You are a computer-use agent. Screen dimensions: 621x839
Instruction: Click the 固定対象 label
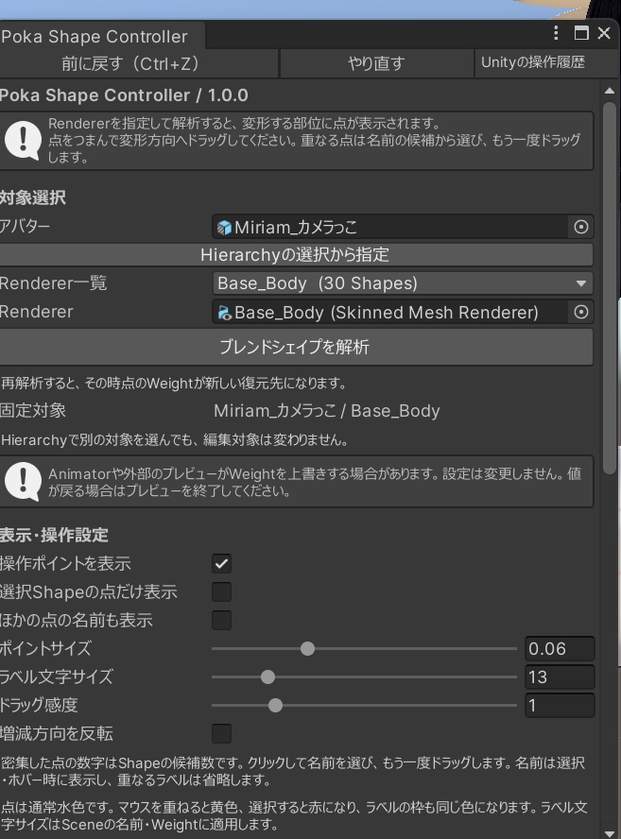(x=33, y=411)
